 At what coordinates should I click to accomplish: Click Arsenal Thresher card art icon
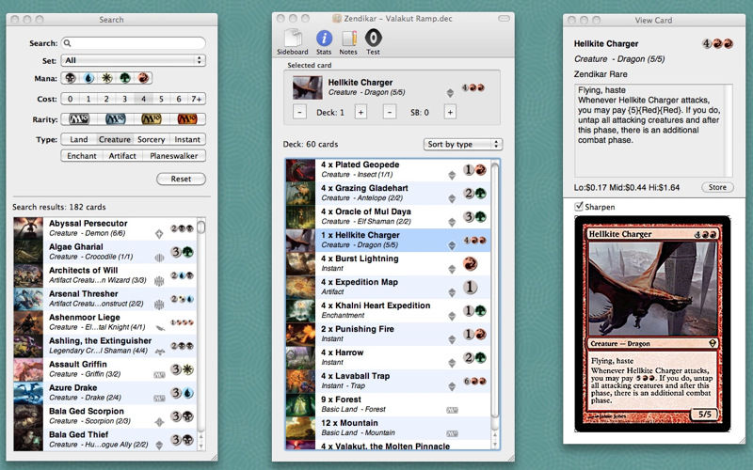pos(28,299)
